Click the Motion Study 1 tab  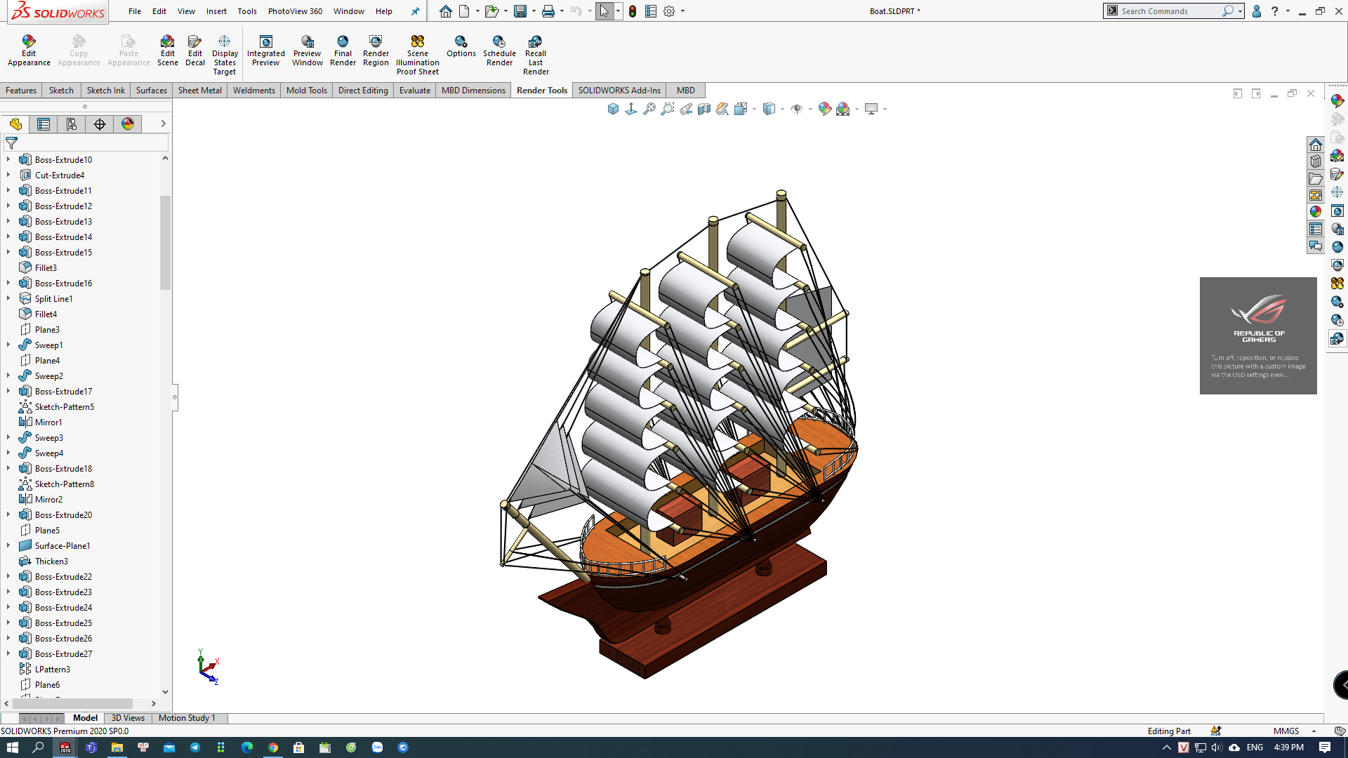pos(186,718)
